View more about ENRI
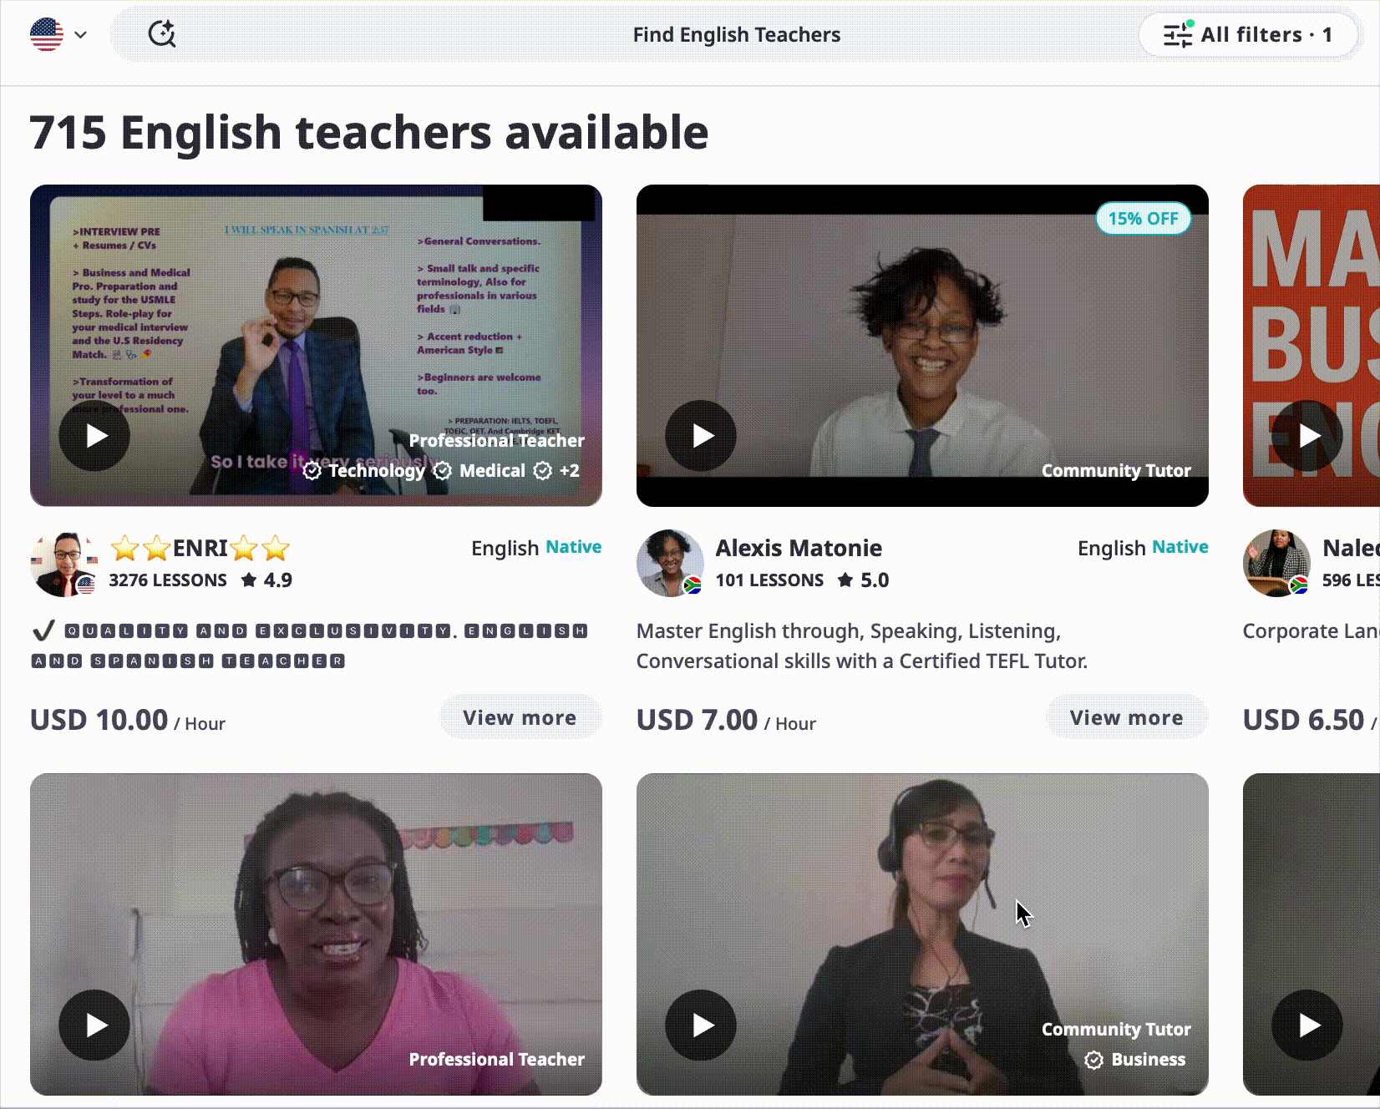The height and width of the screenshot is (1109, 1380). tap(520, 717)
